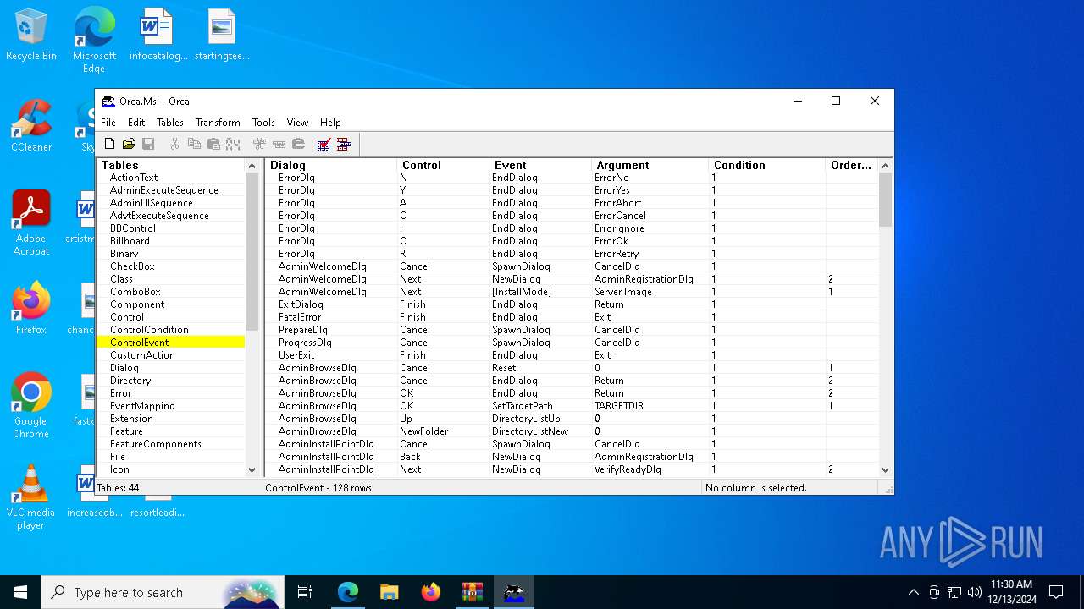Image resolution: width=1084 pixels, height=609 pixels.
Task: Select the Binary table
Action: [x=124, y=254]
